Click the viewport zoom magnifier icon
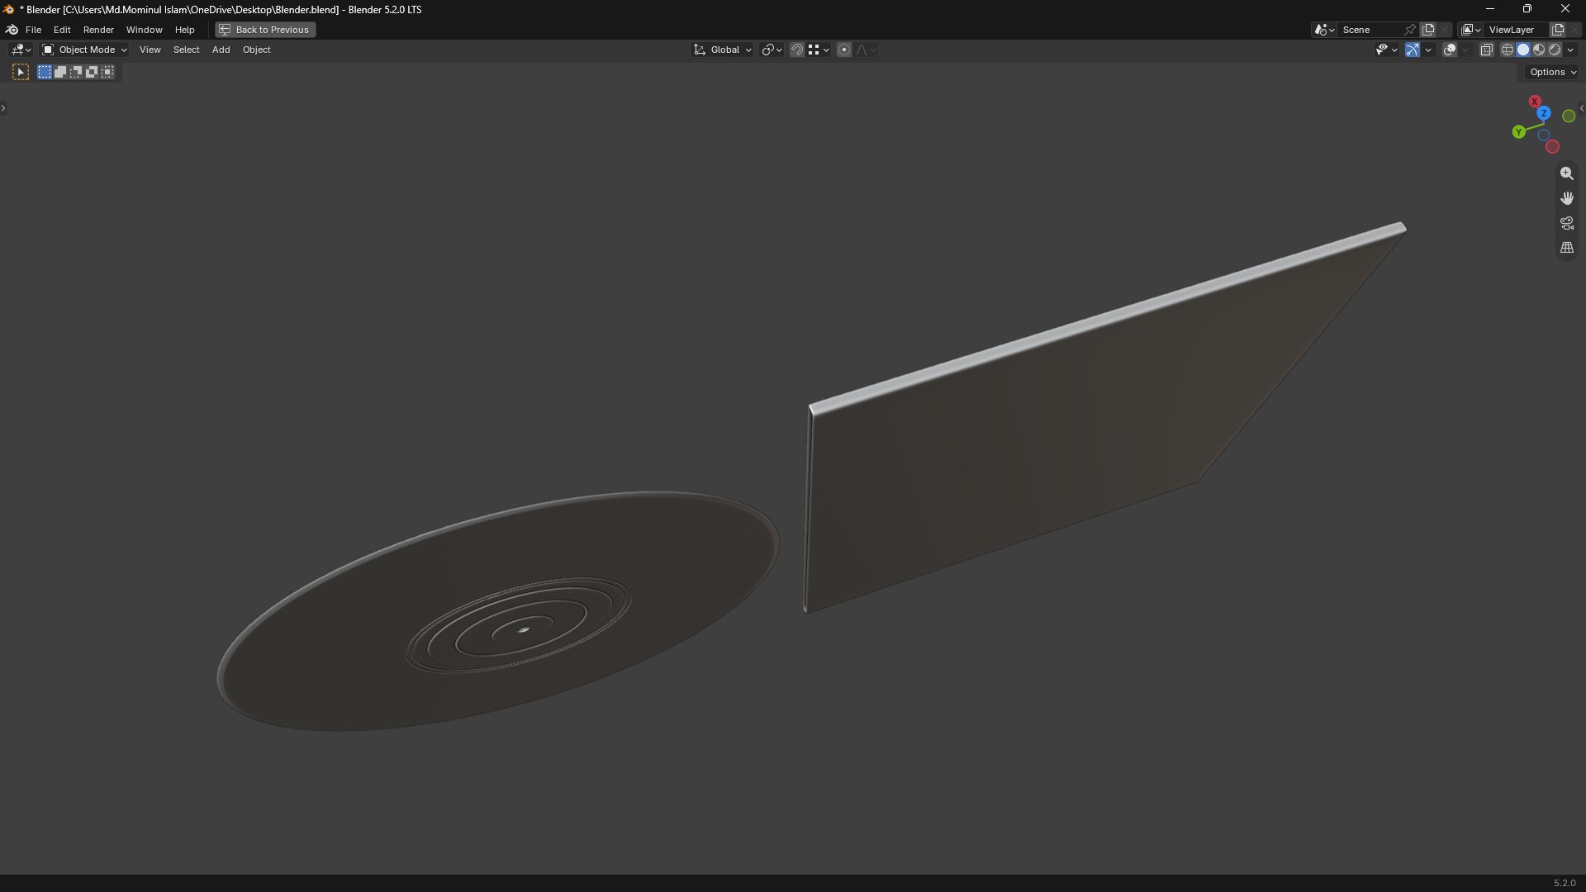Viewport: 1586px width, 892px height. pyautogui.click(x=1566, y=173)
